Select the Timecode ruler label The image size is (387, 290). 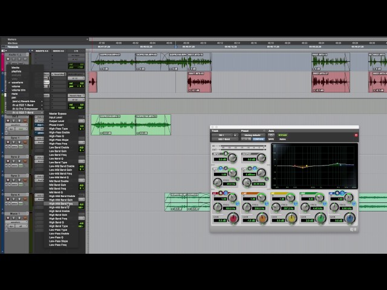coord(13,47)
